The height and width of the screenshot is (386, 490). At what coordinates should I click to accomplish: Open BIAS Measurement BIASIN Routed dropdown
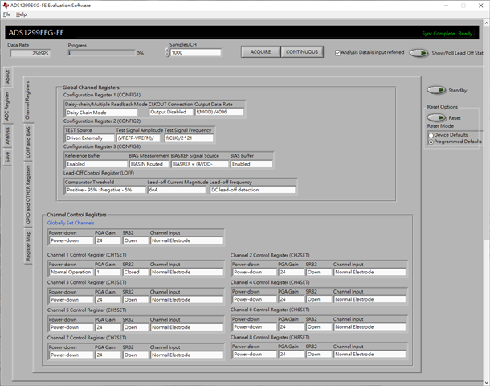[x=149, y=164]
